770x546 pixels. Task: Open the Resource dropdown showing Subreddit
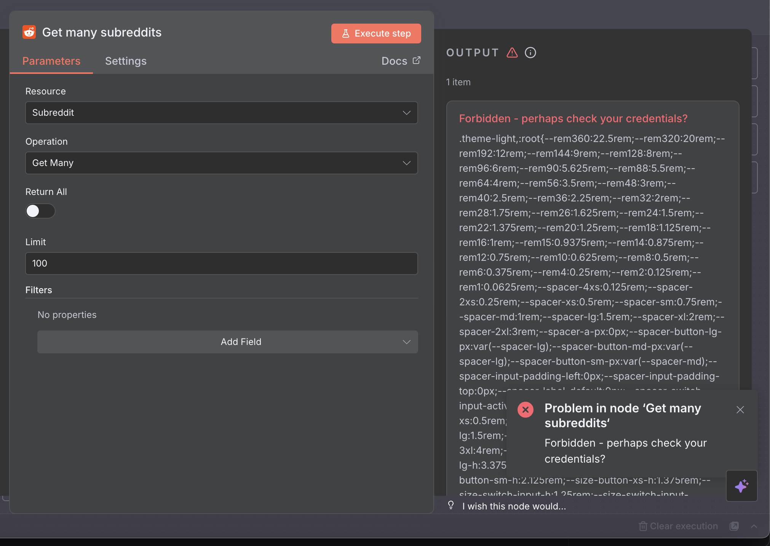coord(221,113)
